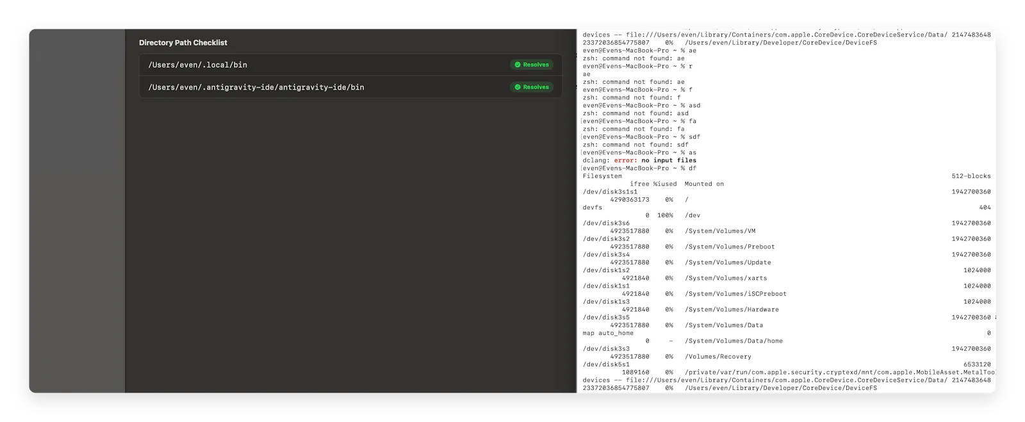Click the /dev/disk3s3 filesystem entry

[606, 348]
